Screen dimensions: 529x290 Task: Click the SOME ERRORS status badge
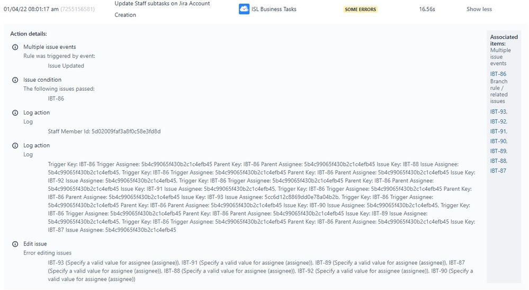(x=360, y=10)
